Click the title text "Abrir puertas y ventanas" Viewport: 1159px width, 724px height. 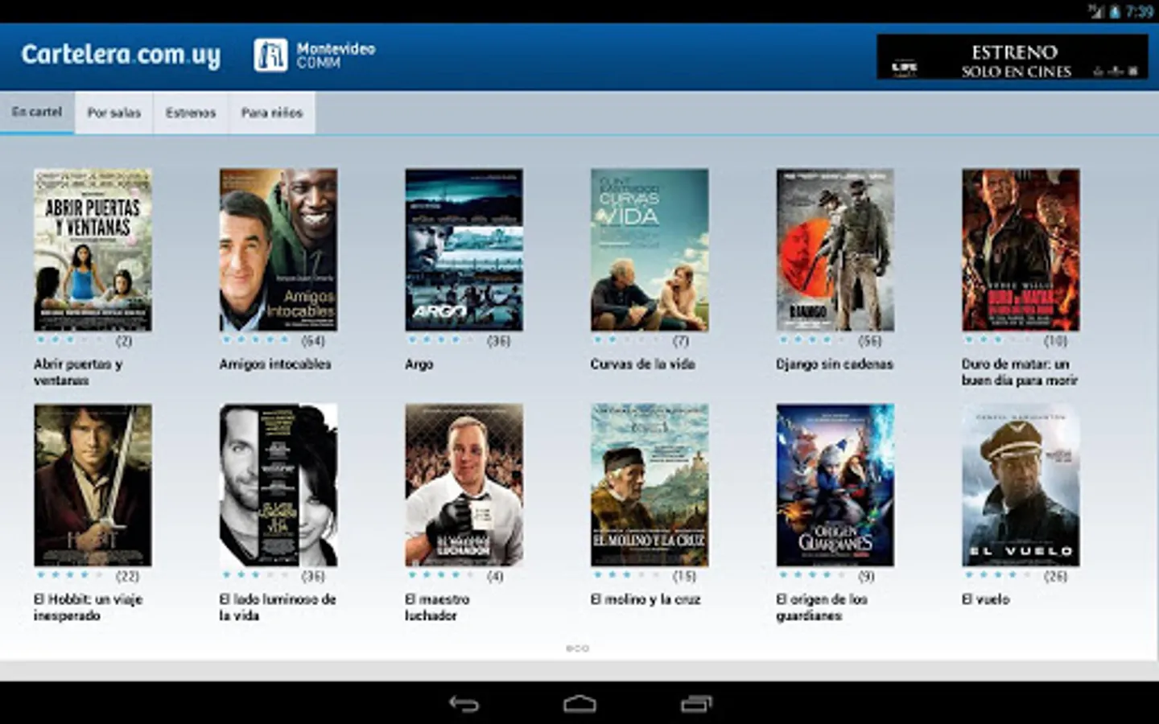pyautogui.click(x=78, y=372)
